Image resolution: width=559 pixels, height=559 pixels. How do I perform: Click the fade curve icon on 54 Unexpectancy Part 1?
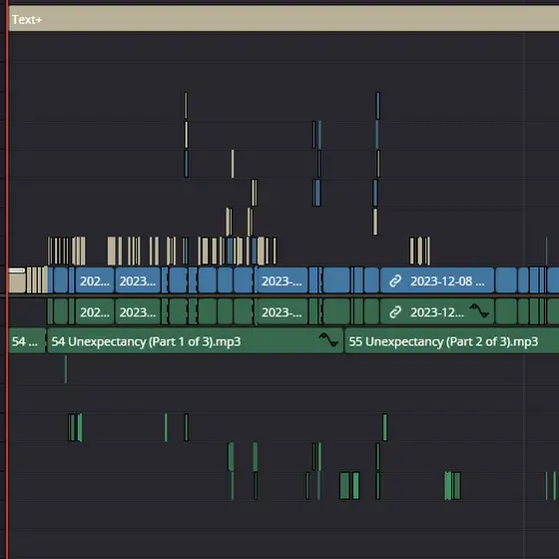click(328, 339)
